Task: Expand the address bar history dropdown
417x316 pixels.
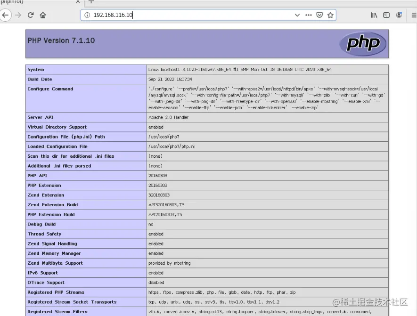Action: click(297, 15)
